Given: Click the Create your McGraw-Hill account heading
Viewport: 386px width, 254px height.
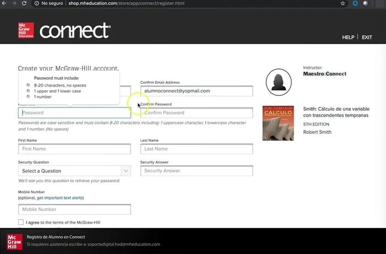Looking at the screenshot, I should coord(68,68).
